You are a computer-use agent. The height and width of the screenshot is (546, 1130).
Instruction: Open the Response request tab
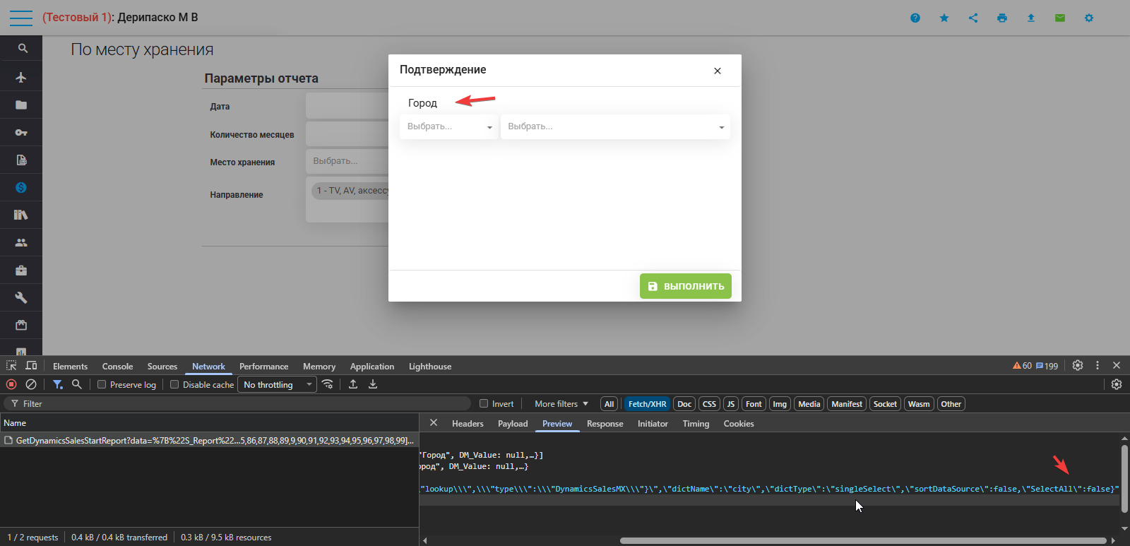605,424
